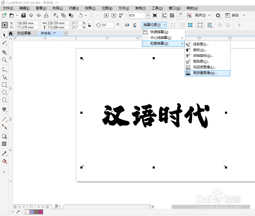Viewport: 255px width, 216px height.
Task: Select the Ellipse tool
Action: pyautogui.click(x=4, y=92)
